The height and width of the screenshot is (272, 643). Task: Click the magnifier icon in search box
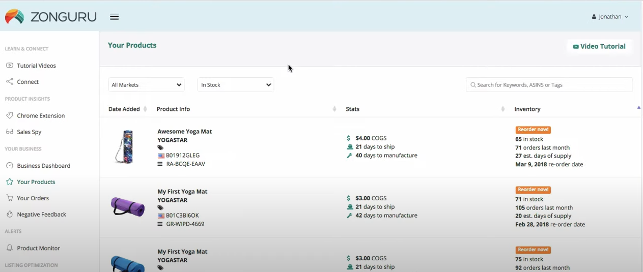pos(473,85)
